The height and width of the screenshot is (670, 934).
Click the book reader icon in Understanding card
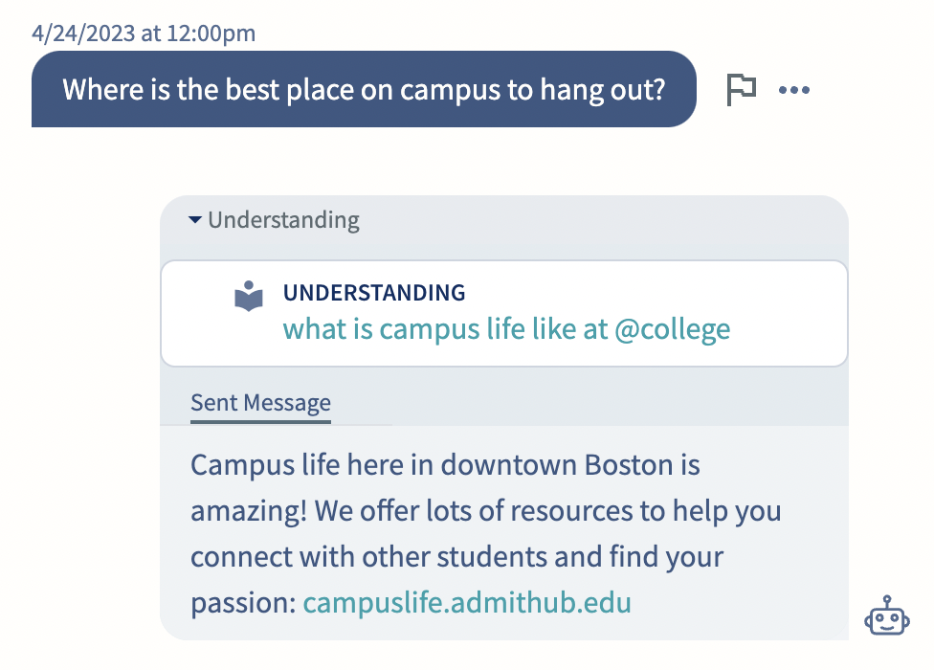(x=249, y=296)
